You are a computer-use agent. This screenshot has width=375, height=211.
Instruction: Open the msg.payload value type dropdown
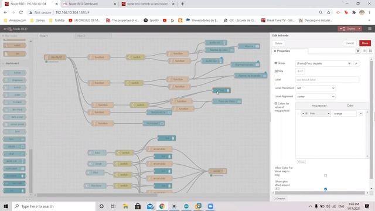[316, 114]
